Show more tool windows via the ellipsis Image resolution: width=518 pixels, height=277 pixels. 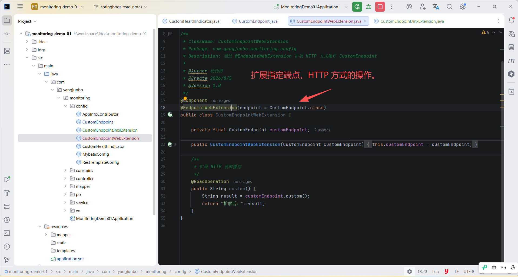click(x=7, y=64)
